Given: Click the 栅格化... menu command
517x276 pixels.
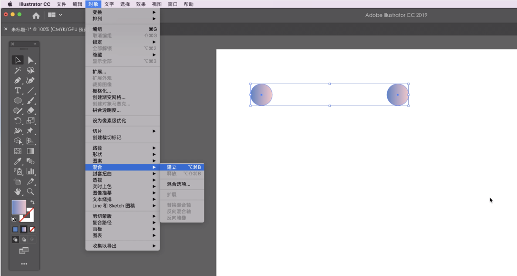Looking at the screenshot, I should point(101,91).
